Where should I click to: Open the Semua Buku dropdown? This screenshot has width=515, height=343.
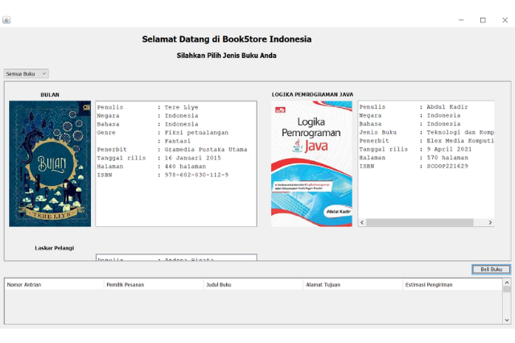pos(27,73)
